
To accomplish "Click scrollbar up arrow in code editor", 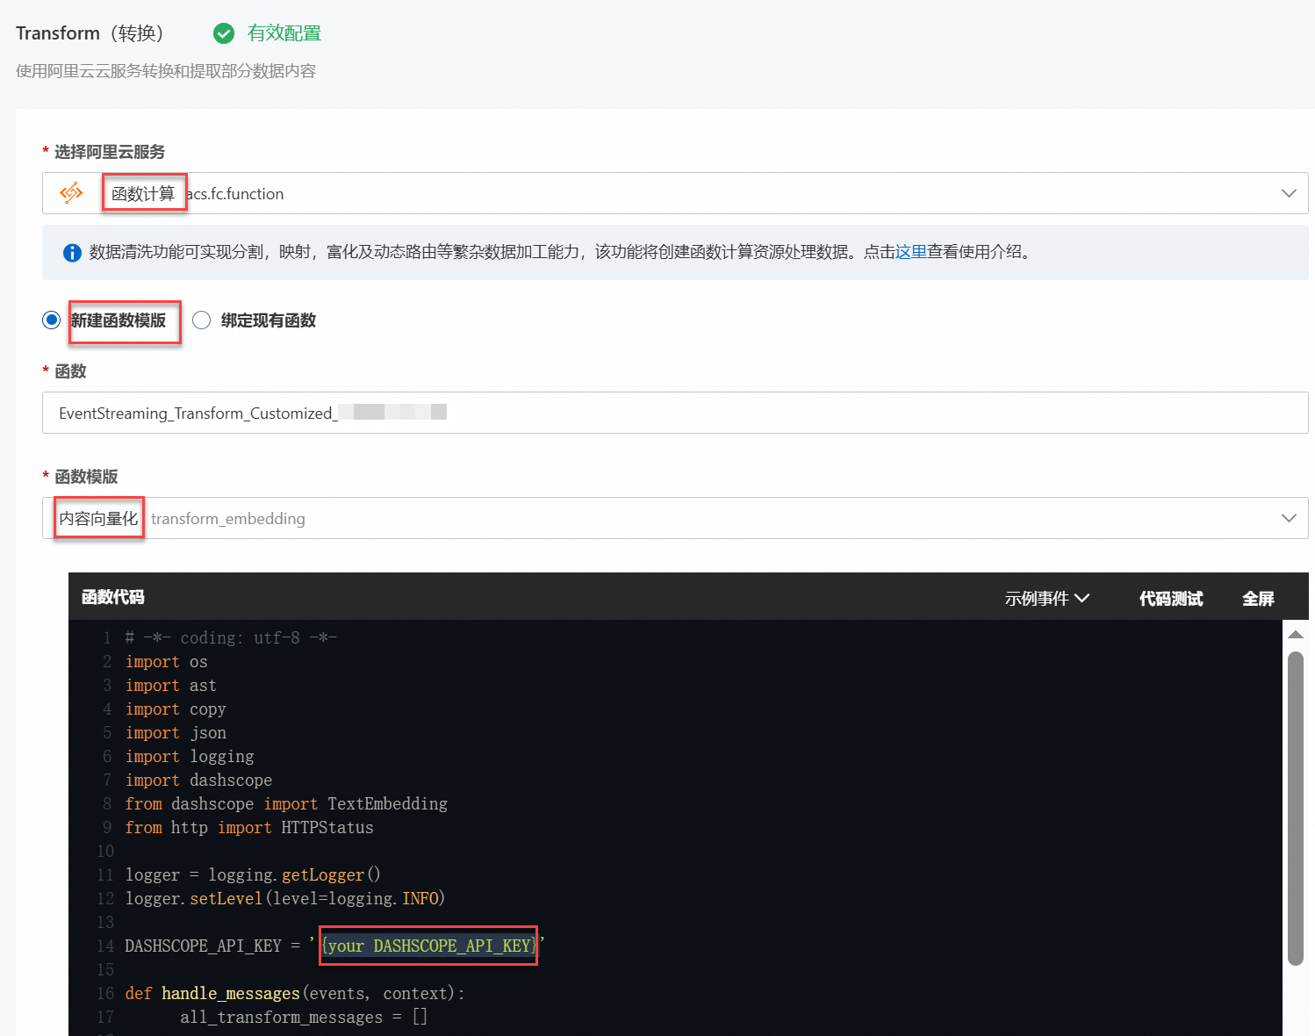I will point(1296,634).
